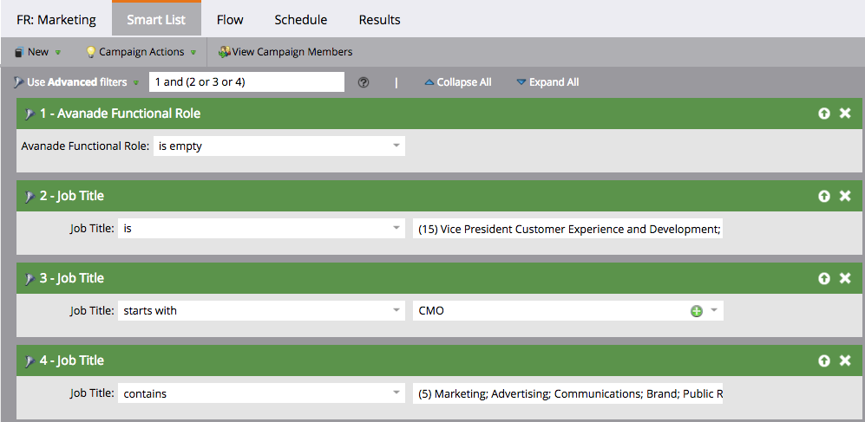This screenshot has width=865, height=422.
Task: Move filter 3 Job Title up
Action: point(823,278)
